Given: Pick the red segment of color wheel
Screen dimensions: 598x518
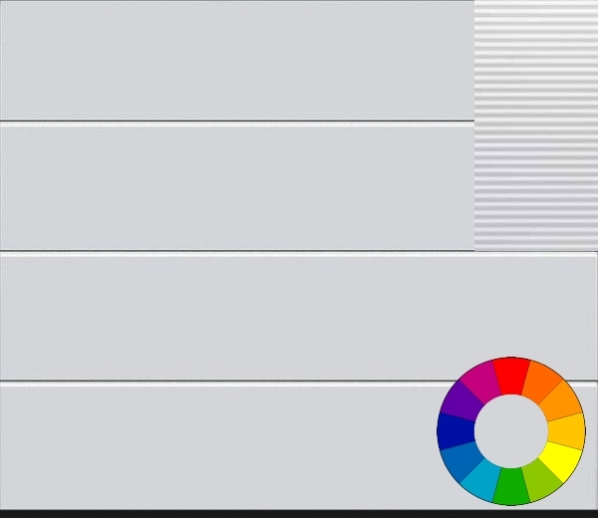Looking at the screenshot, I should 511,376.
